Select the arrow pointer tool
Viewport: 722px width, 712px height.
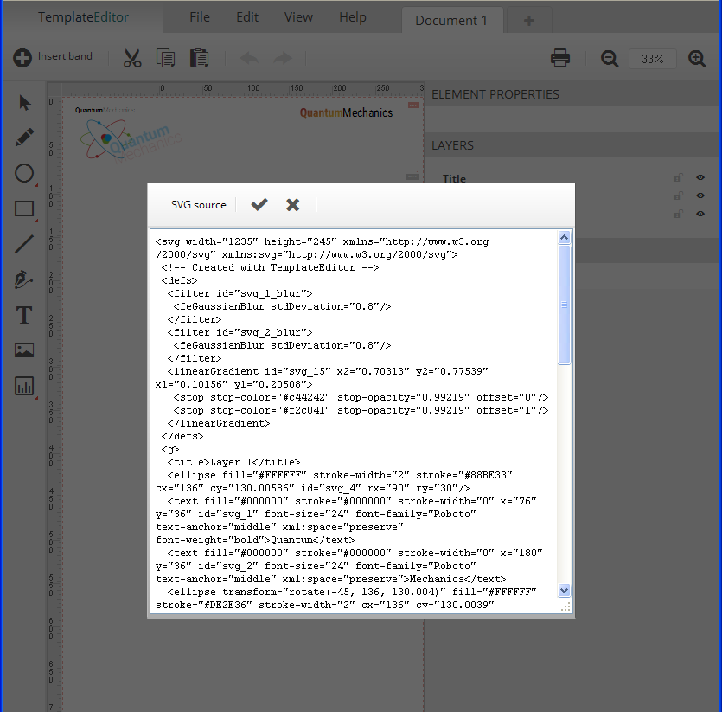tap(25, 102)
